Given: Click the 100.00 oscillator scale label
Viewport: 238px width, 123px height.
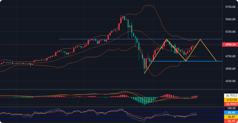Looking at the screenshot, I should coord(230,108).
